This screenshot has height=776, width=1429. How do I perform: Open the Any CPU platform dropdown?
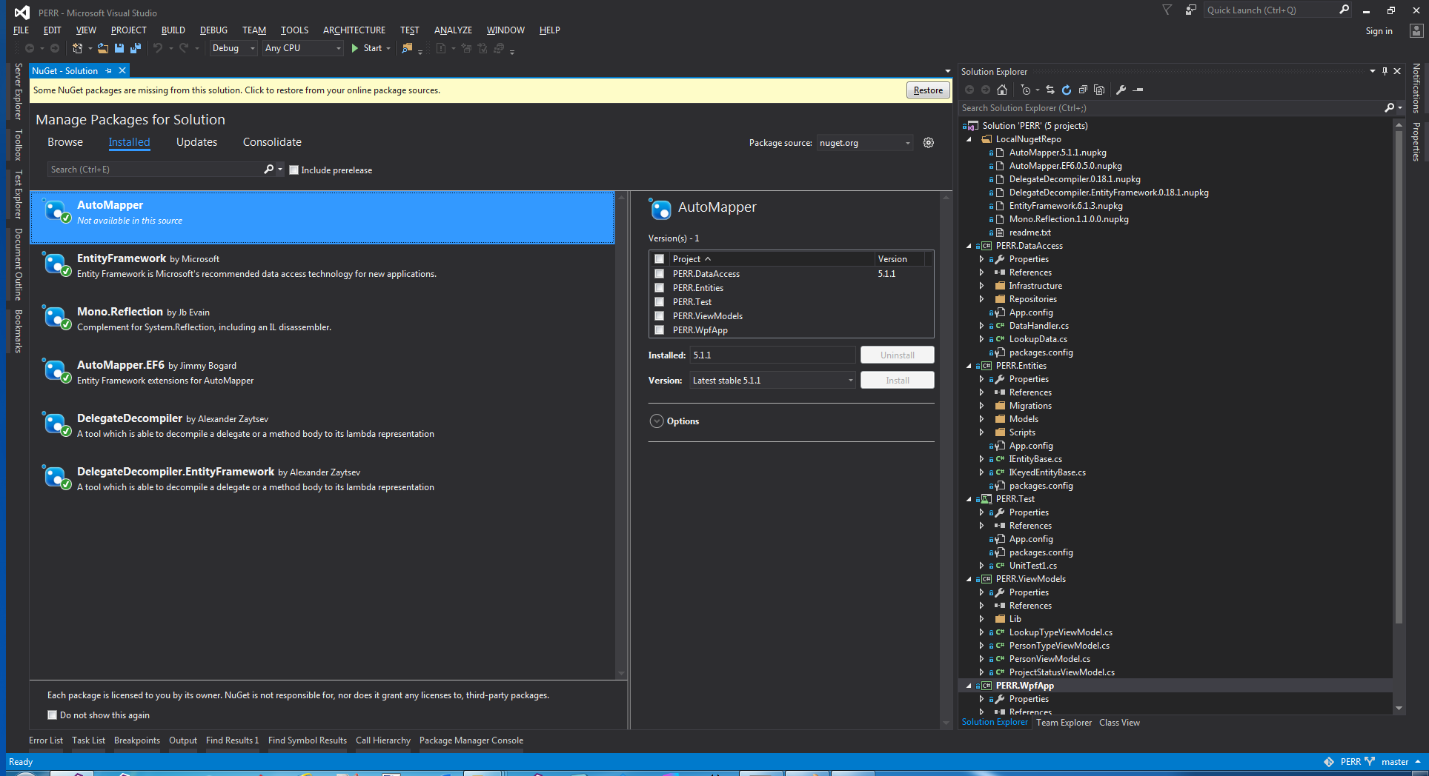pos(303,48)
